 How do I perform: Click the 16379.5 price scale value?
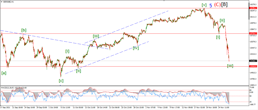coord(253,4)
